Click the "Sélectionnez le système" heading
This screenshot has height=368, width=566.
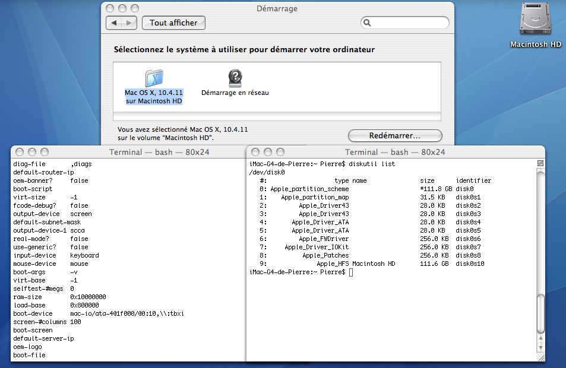244,49
